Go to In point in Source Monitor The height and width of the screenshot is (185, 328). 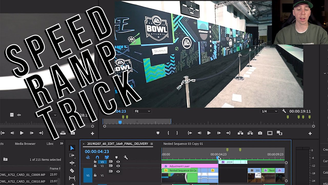pyautogui.click(x=3, y=133)
